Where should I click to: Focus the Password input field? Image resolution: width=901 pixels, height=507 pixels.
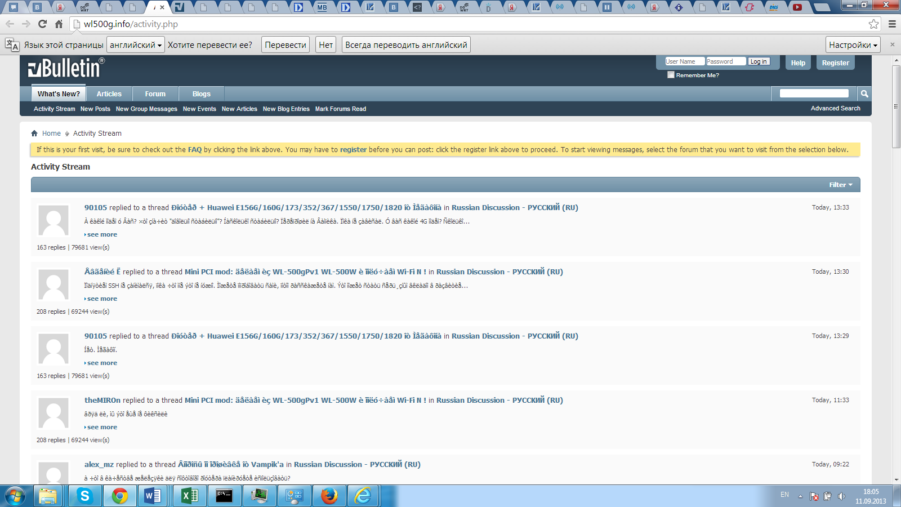[x=726, y=61]
